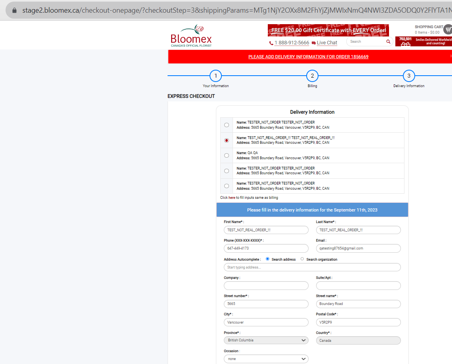Click 'here' to fill same as billing
Image resolution: width=452 pixels, height=364 pixels.
pos(232,198)
